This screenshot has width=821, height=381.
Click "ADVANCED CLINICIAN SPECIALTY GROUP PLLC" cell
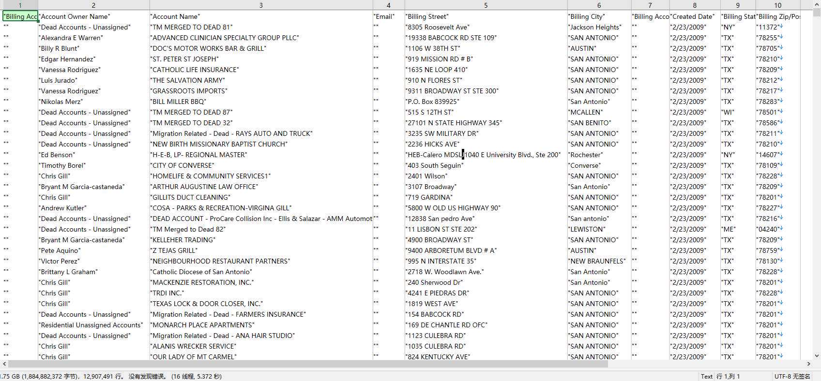coord(261,38)
